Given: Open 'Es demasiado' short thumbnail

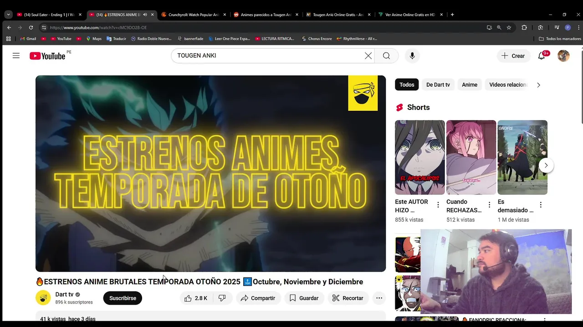Looking at the screenshot, I should pos(522,157).
